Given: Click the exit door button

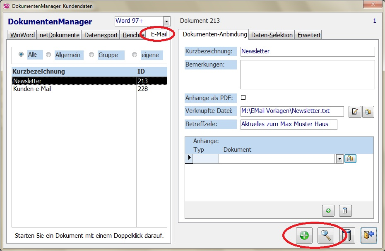Looking at the screenshot, I should [368, 236].
